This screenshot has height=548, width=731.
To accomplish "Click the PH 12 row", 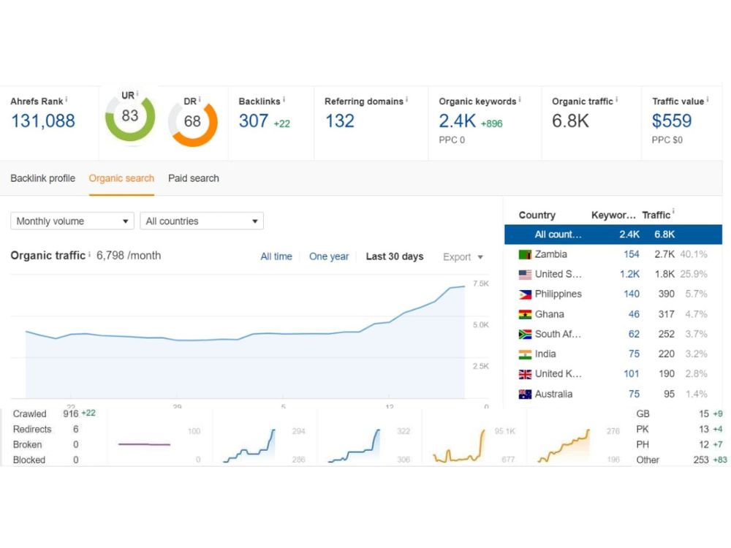I will point(680,444).
